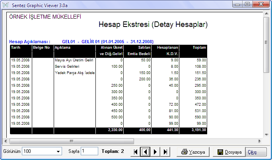This screenshot has height=160, width=272.
Task: Click the Sentez app icon in title bar
Action: tap(6, 5)
